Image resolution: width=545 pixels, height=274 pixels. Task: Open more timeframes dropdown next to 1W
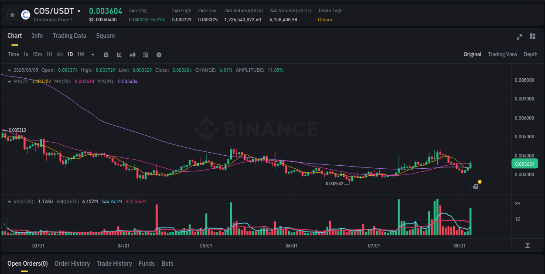pyautogui.click(x=92, y=55)
